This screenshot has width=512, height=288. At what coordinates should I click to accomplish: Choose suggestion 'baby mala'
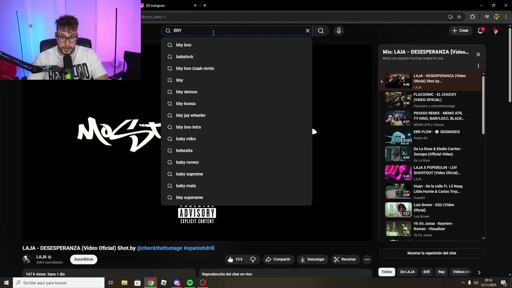tap(236, 186)
